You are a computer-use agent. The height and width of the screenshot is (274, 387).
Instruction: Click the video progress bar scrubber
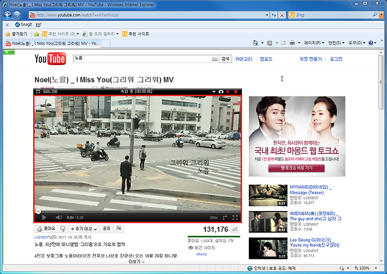[38, 212]
